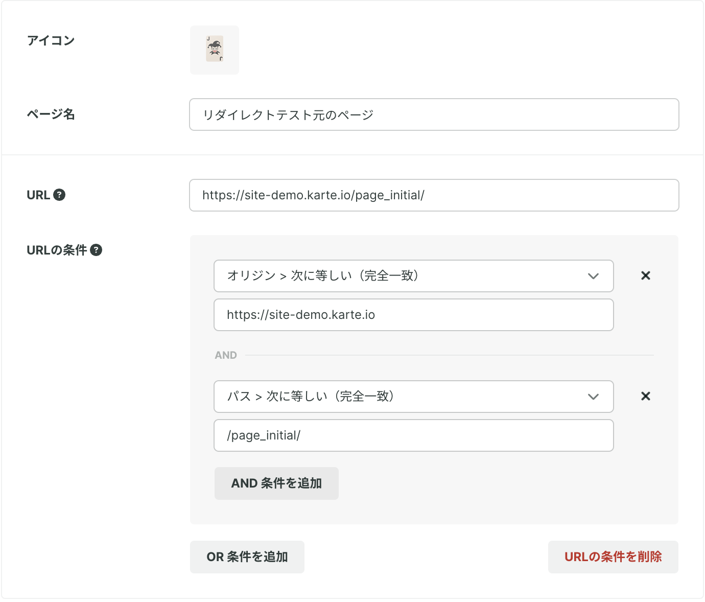Viewport: 705px width, 602px height.
Task: Click the URL input field
Action: tap(434, 195)
